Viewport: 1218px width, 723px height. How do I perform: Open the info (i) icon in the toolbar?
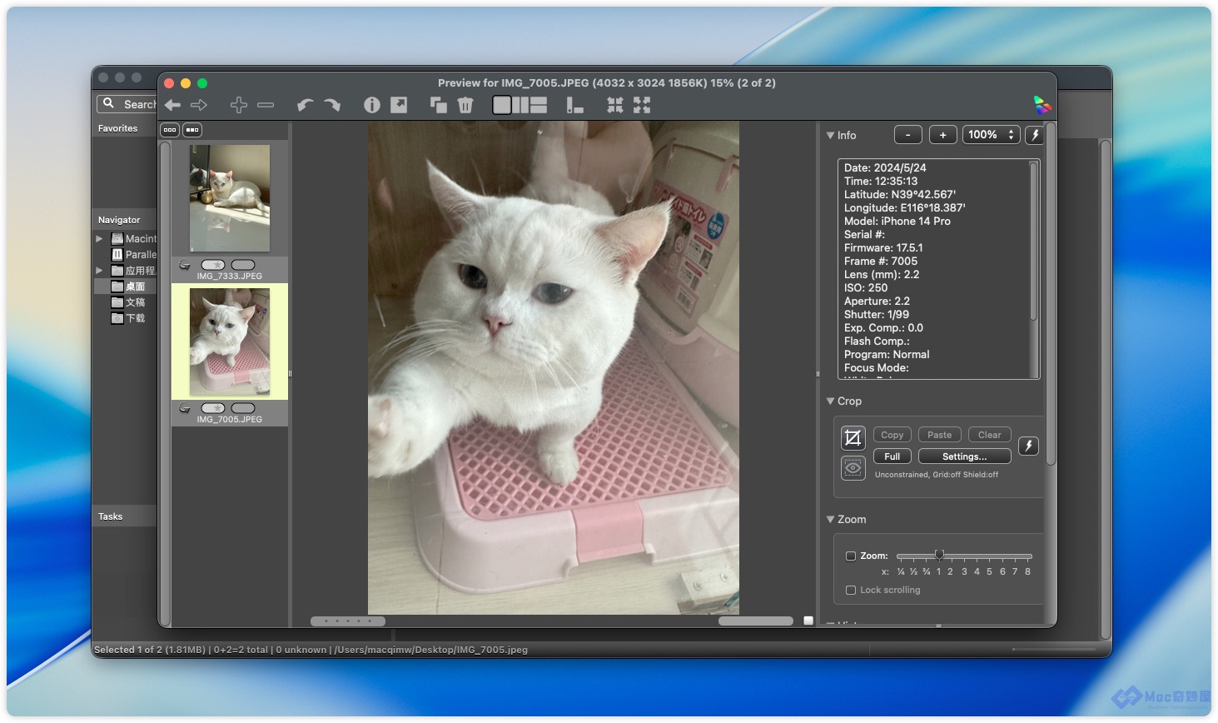pyautogui.click(x=372, y=105)
